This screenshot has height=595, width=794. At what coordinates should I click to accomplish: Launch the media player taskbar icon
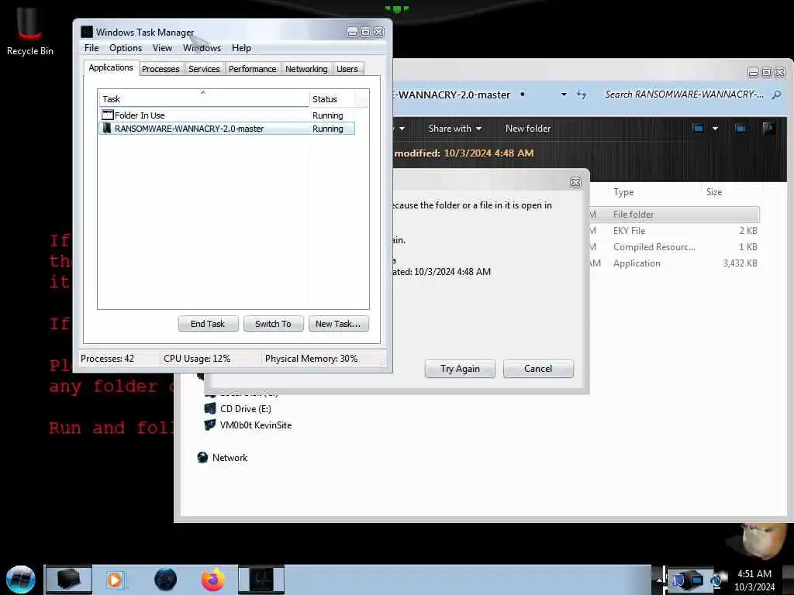click(115, 580)
